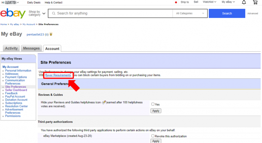Click the Search for anything field
The height and width of the screenshot is (143, 262).
click(x=113, y=14)
